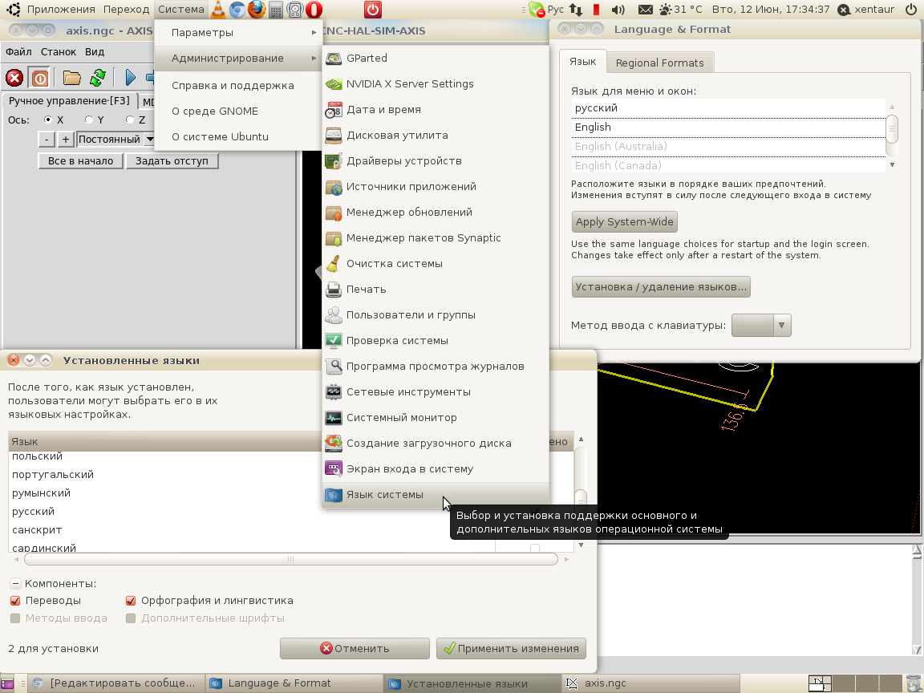Click the Device drivers icon (Драйверы устройств)
Screen dimensions: 924x693
(x=334, y=161)
